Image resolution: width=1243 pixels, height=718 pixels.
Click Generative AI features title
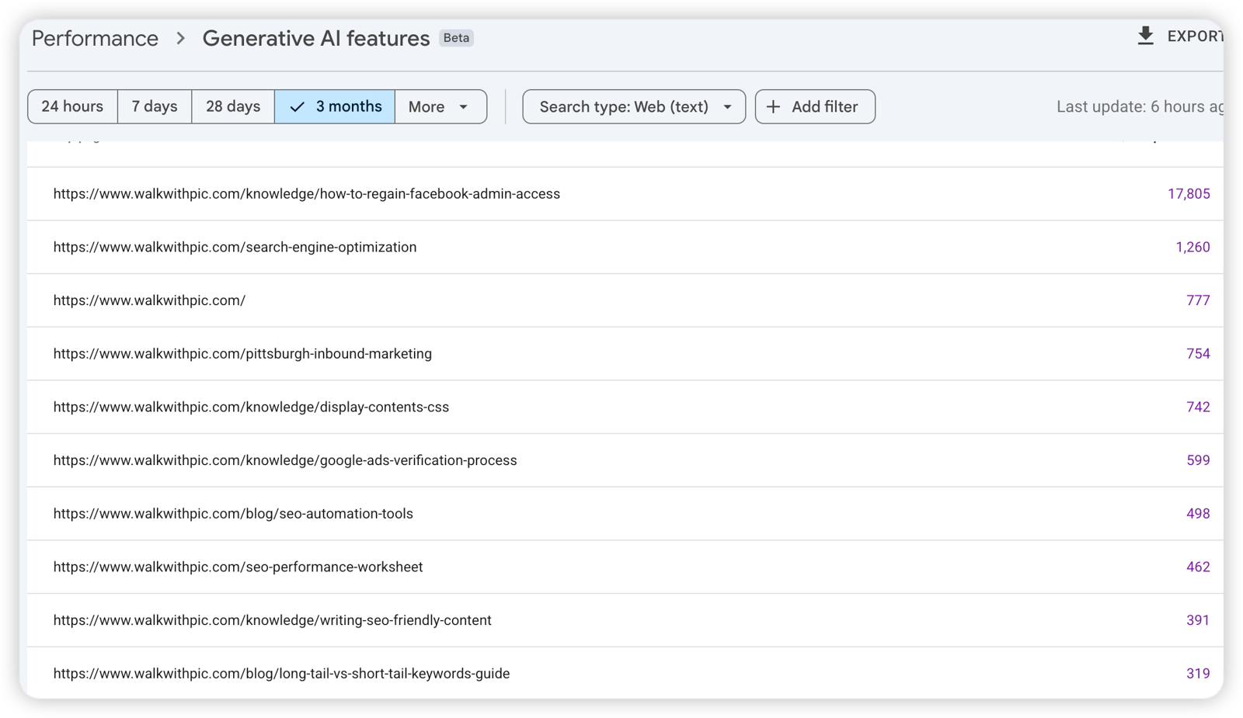coord(316,38)
